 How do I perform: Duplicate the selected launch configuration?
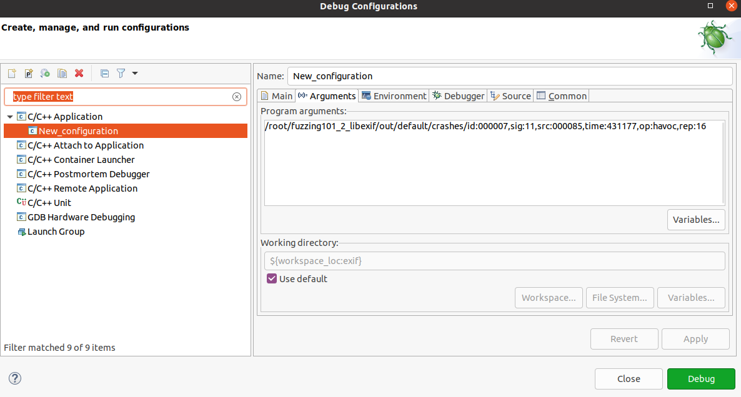pyautogui.click(x=61, y=73)
